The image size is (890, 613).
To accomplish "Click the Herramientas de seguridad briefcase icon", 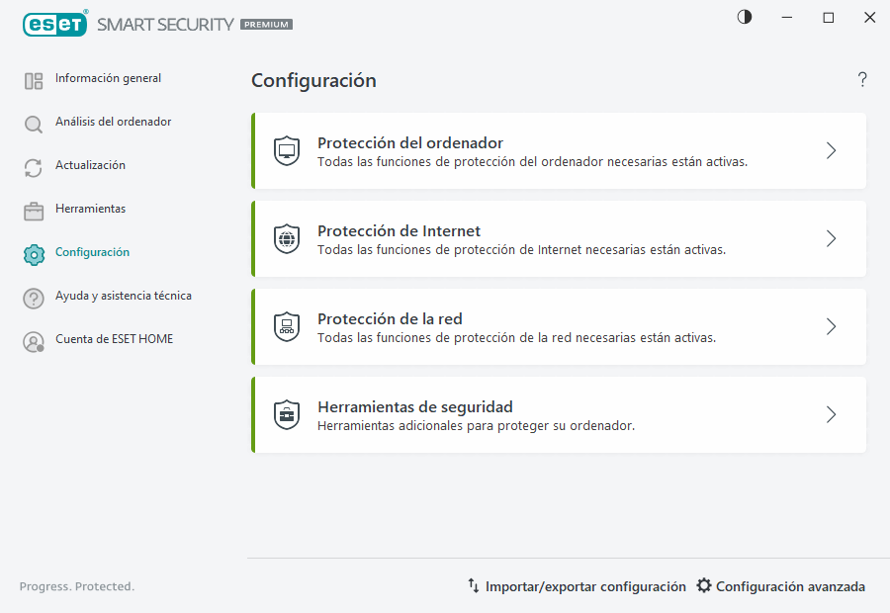I will click(x=287, y=414).
